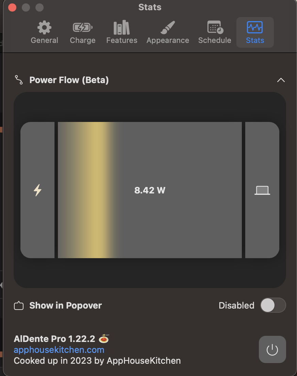Click the Power Flow (Beta) header
Viewport: 297px width, 376px height.
pyautogui.click(x=69, y=80)
